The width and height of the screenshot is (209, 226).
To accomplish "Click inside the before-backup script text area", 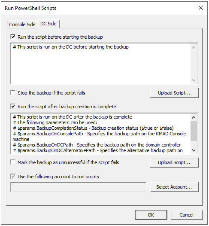I will coord(101,64).
